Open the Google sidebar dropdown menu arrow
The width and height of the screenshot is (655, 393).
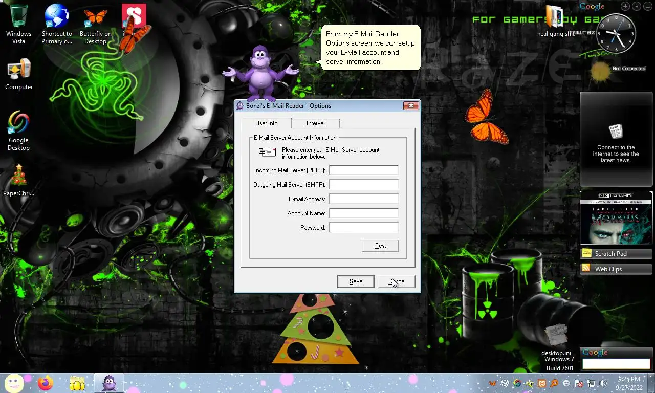[637, 6]
